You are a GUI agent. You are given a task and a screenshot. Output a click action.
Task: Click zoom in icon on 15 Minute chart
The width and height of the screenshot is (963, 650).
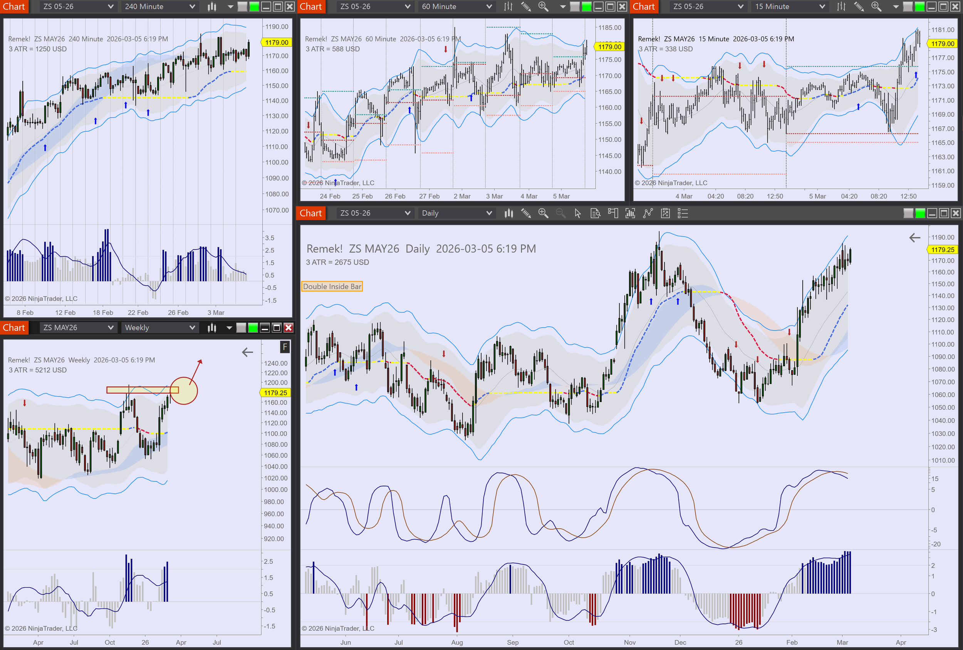(x=876, y=7)
